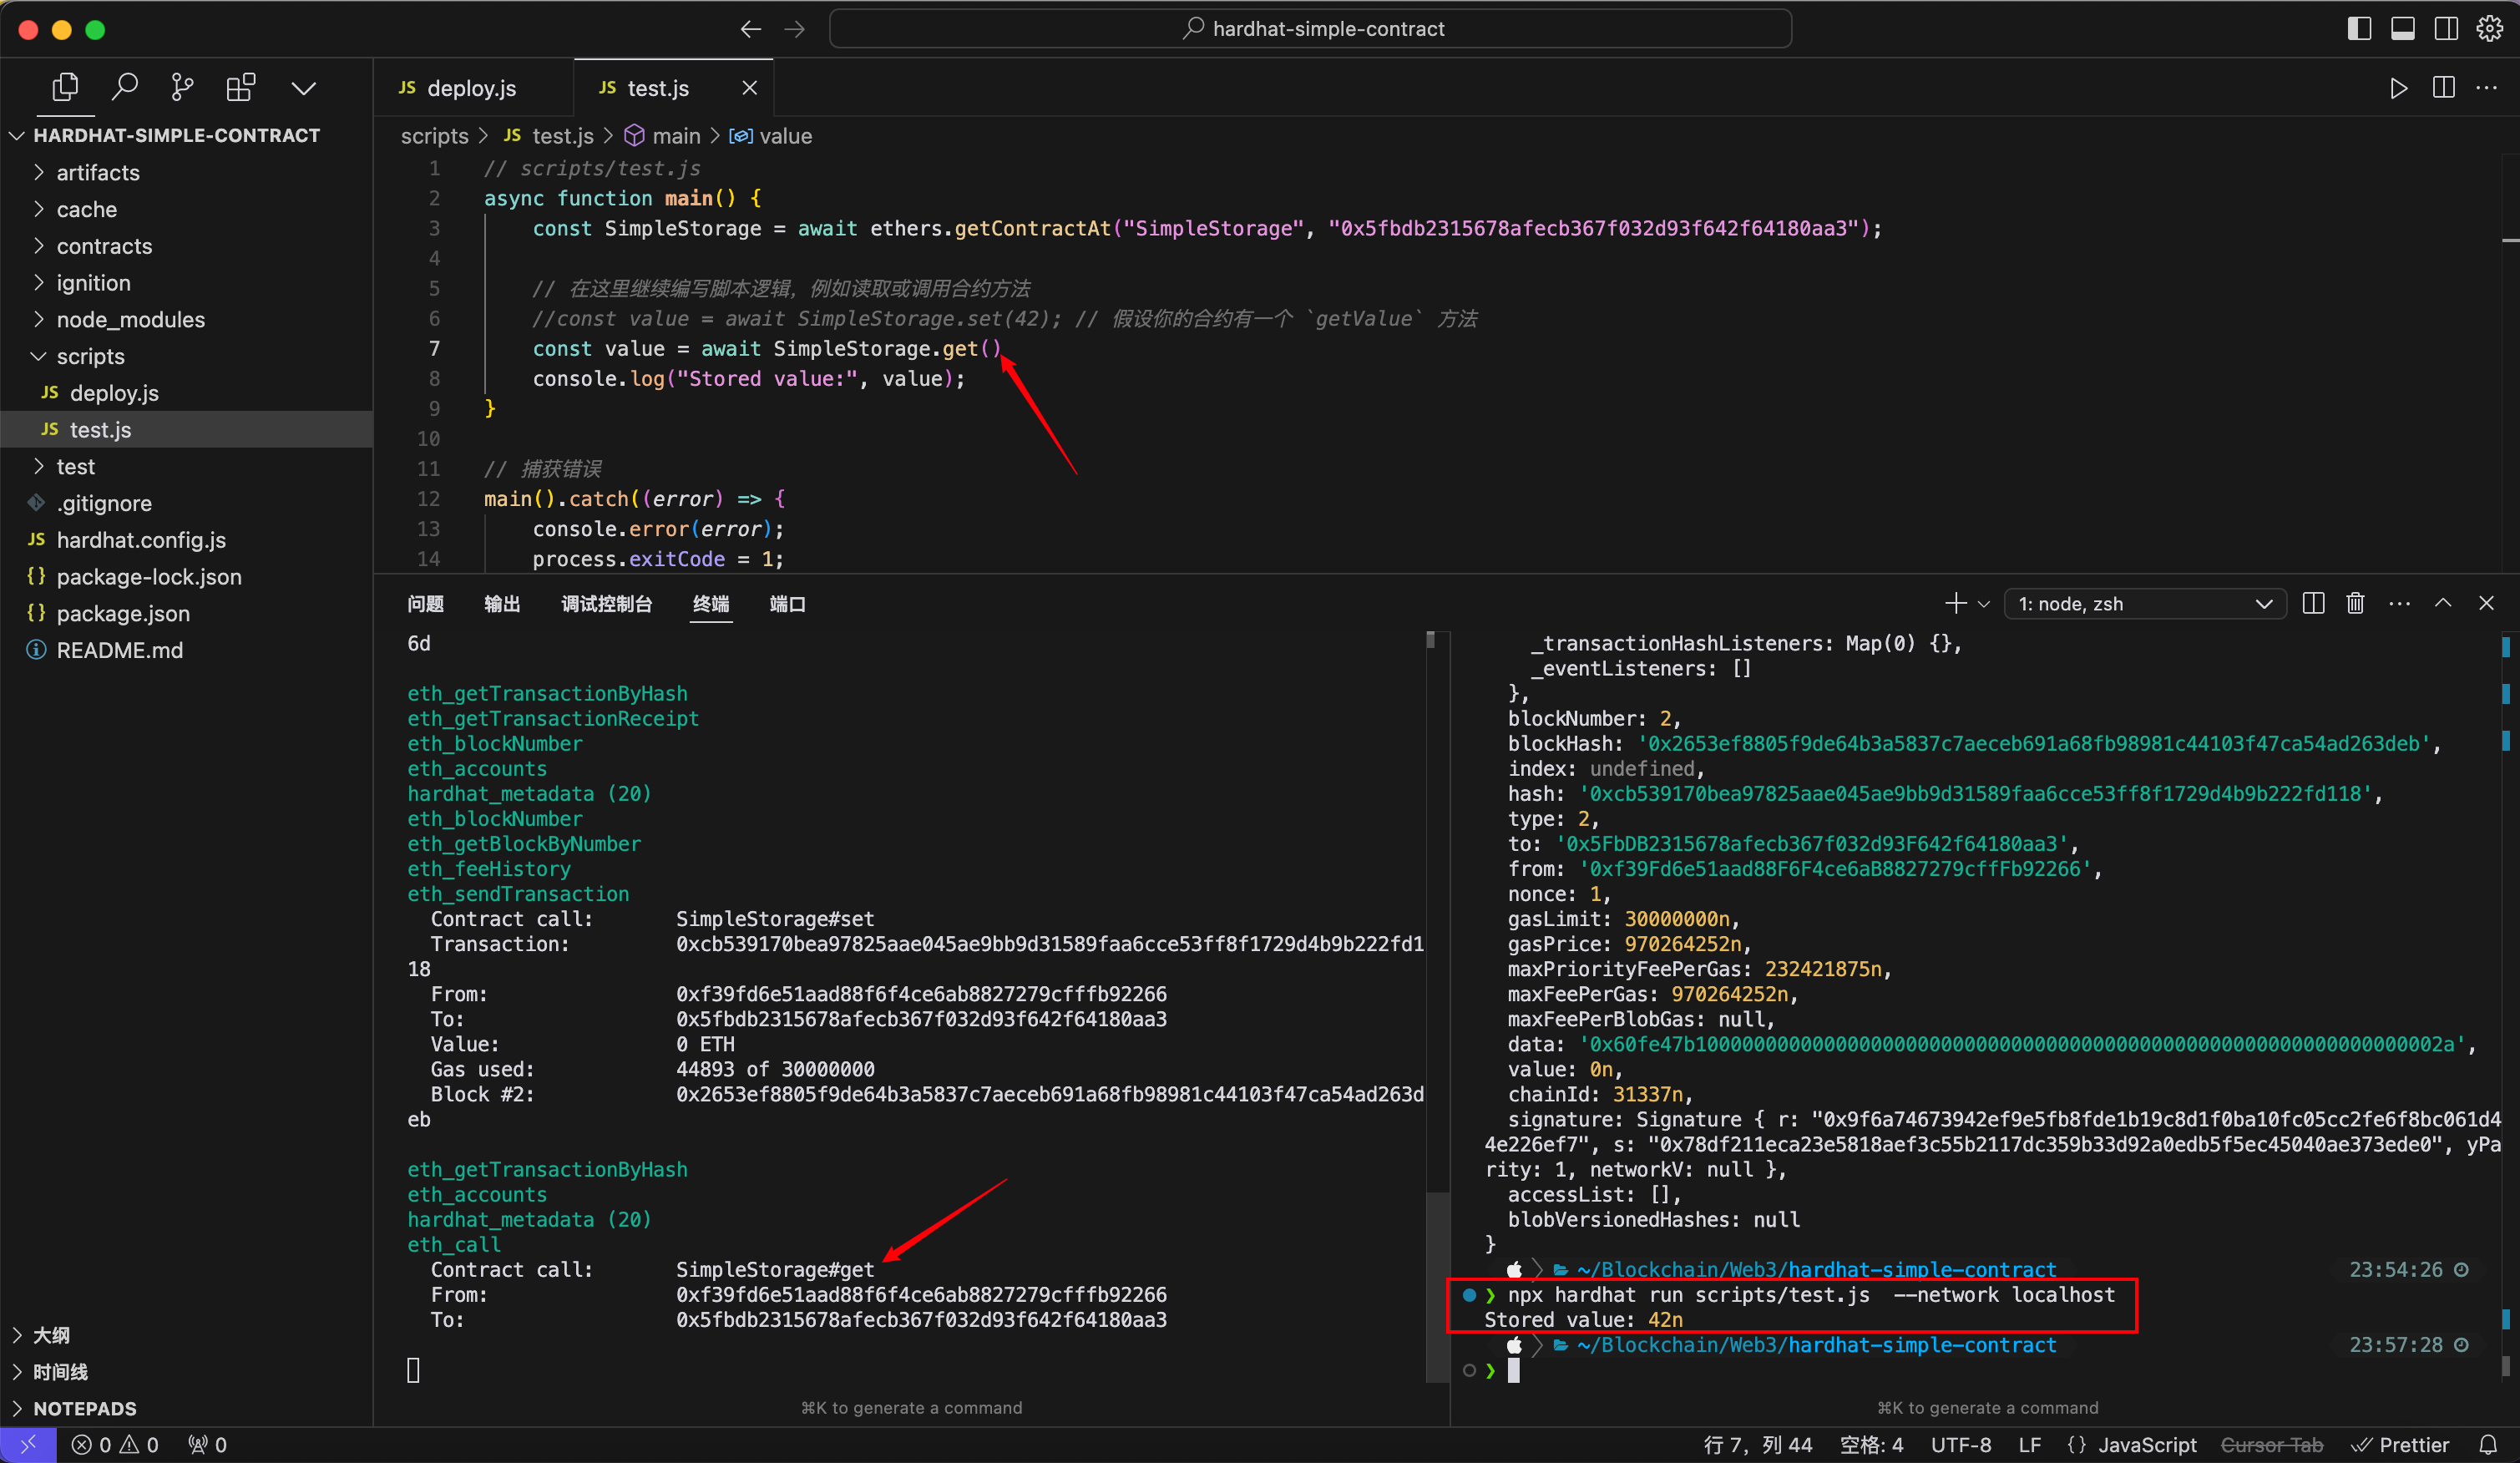Click value in the breadcrumb
Viewport: 2520px width, 1463px height.
[x=785, y=136]
